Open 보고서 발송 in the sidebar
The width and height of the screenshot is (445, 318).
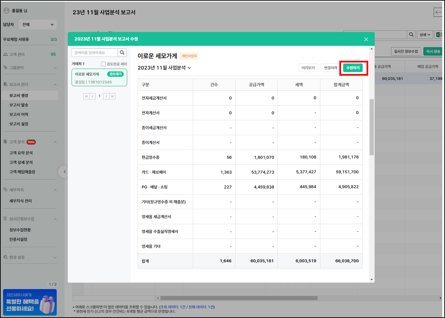(19, 105)
